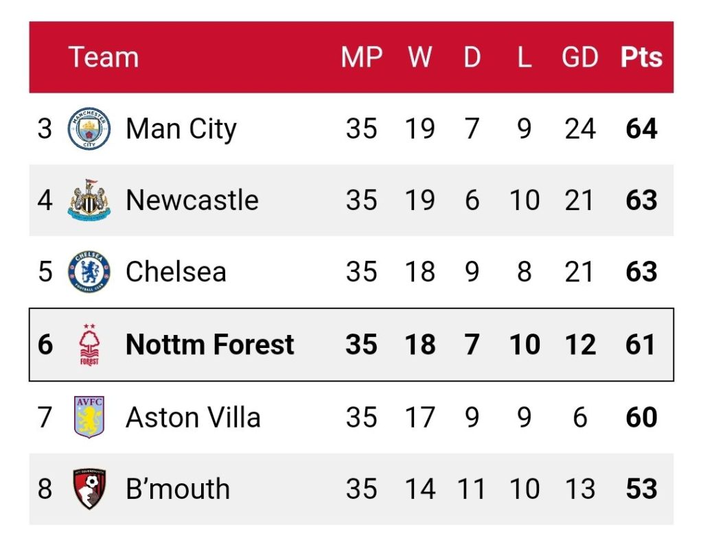
Task: Click the Aston Villa AVFC badge
Action: tap(89, 417)
